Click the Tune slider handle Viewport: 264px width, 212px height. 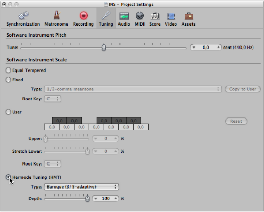pyautogui.click(x=104, y=48)
